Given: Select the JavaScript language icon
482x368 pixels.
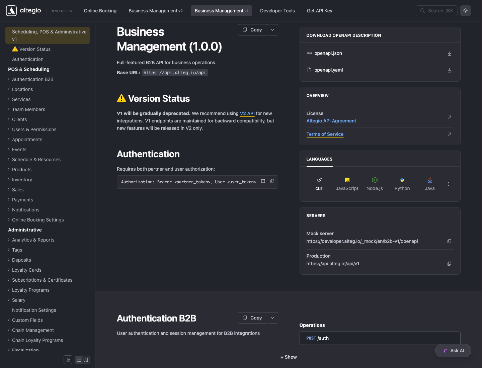Looking at the screenshot, I should (347, 180).
